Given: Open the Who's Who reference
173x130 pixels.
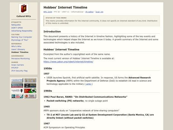Looking at the screenshot, I should (x=16, y=47).
